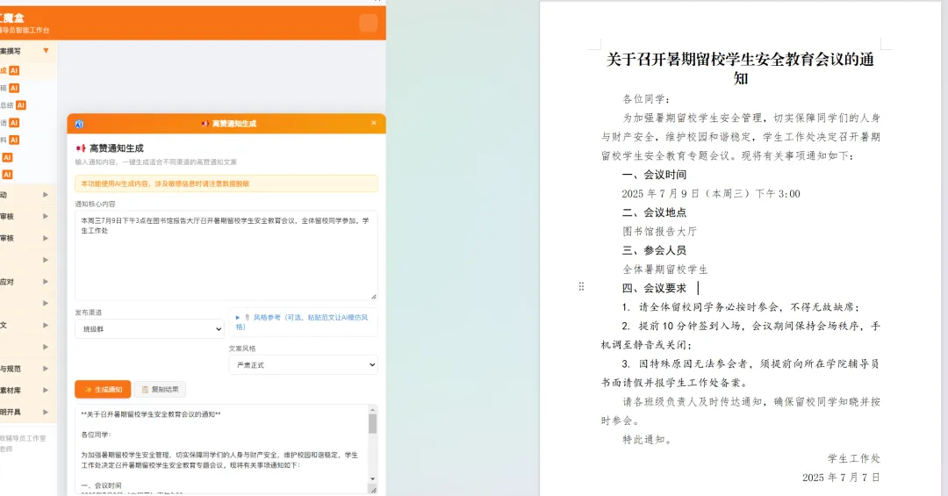Click the heading 四、会议要求 in the document
This screenshot has width=948, height=496.
(654, 288)
